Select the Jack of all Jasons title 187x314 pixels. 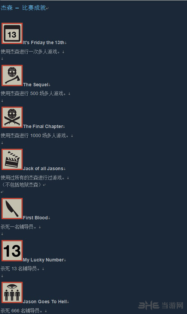pyautogui.click(x=43, y=168)
